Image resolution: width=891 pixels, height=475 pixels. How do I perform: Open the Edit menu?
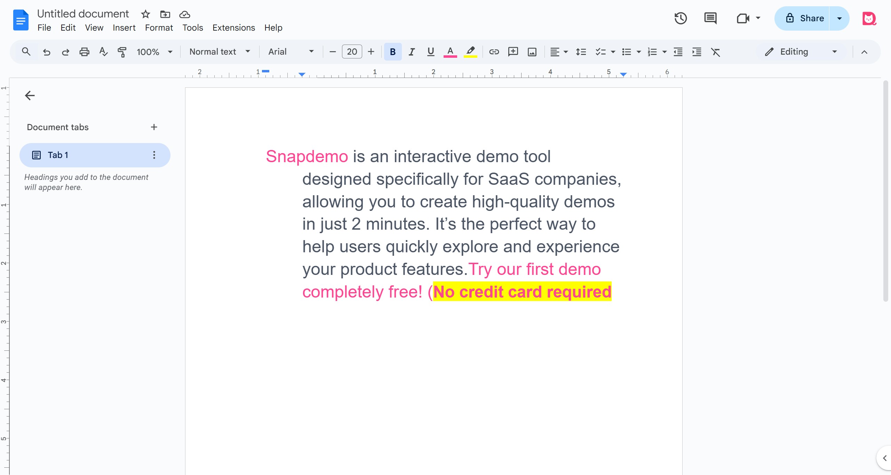click(x=68, y=28)
